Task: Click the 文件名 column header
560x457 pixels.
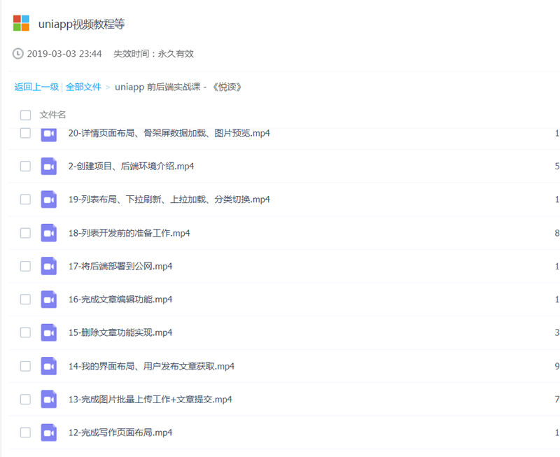Action: [52, 115]
